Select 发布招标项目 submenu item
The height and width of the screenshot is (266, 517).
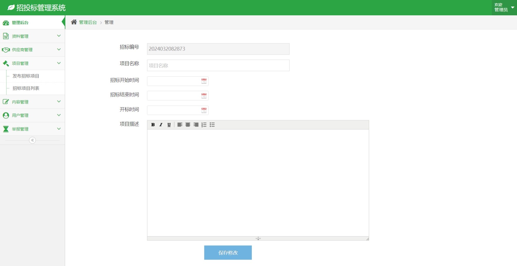[26, 76]
